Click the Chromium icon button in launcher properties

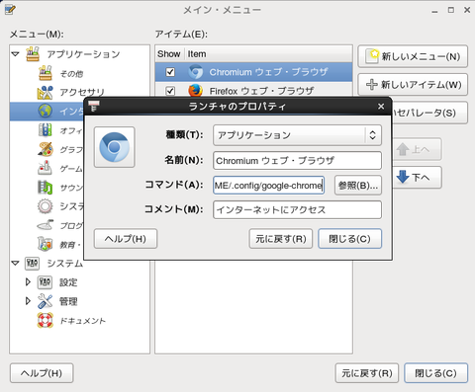(115, 147)
